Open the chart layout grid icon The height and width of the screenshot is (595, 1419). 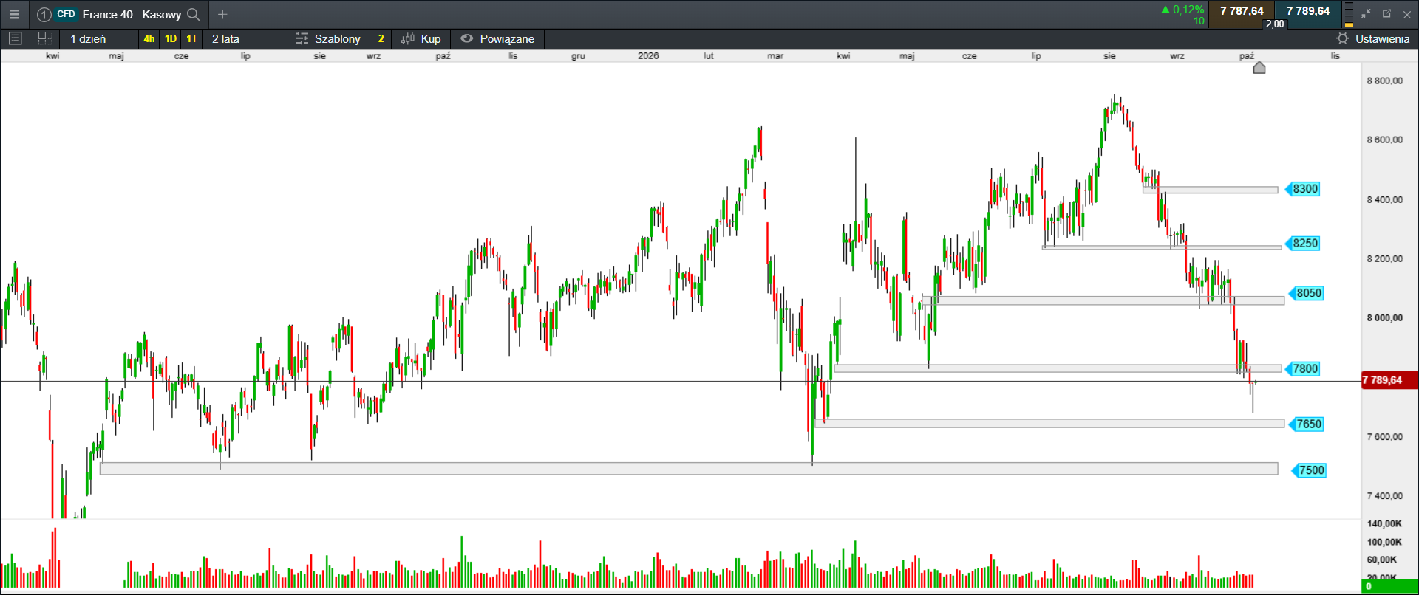(x=44, y=38)
